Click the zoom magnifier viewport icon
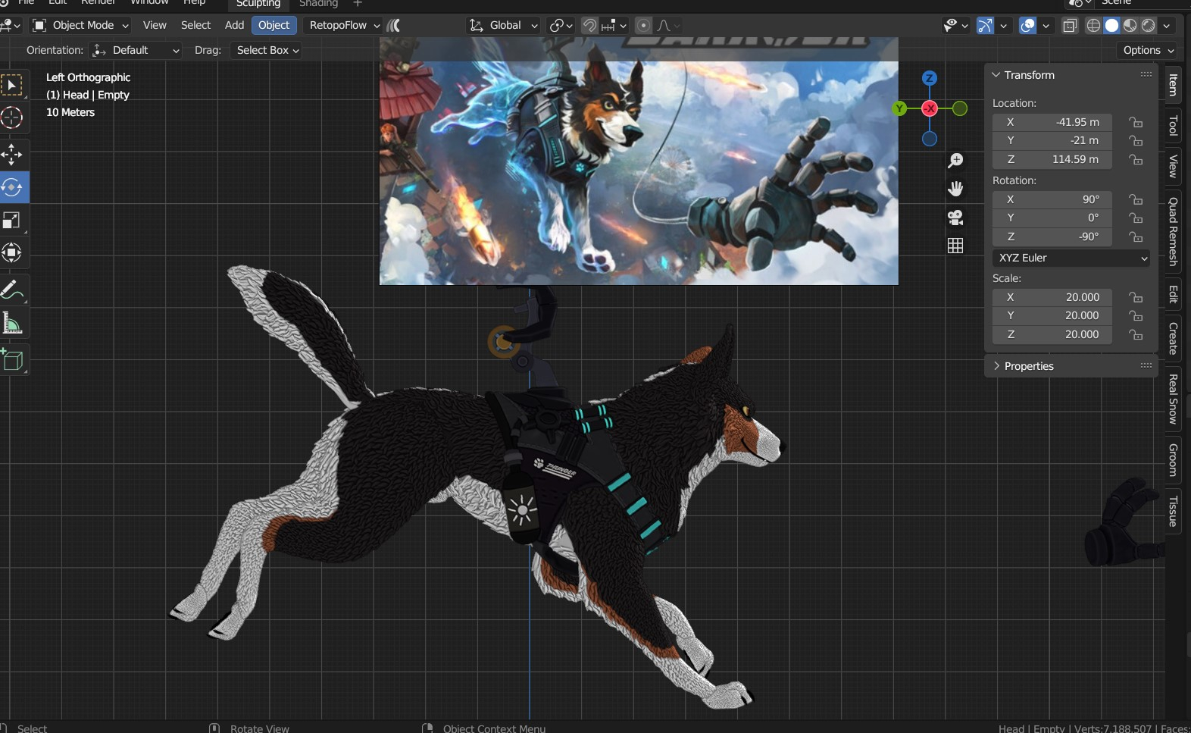This screenshot has height=733, width=1191. [955, 161]
